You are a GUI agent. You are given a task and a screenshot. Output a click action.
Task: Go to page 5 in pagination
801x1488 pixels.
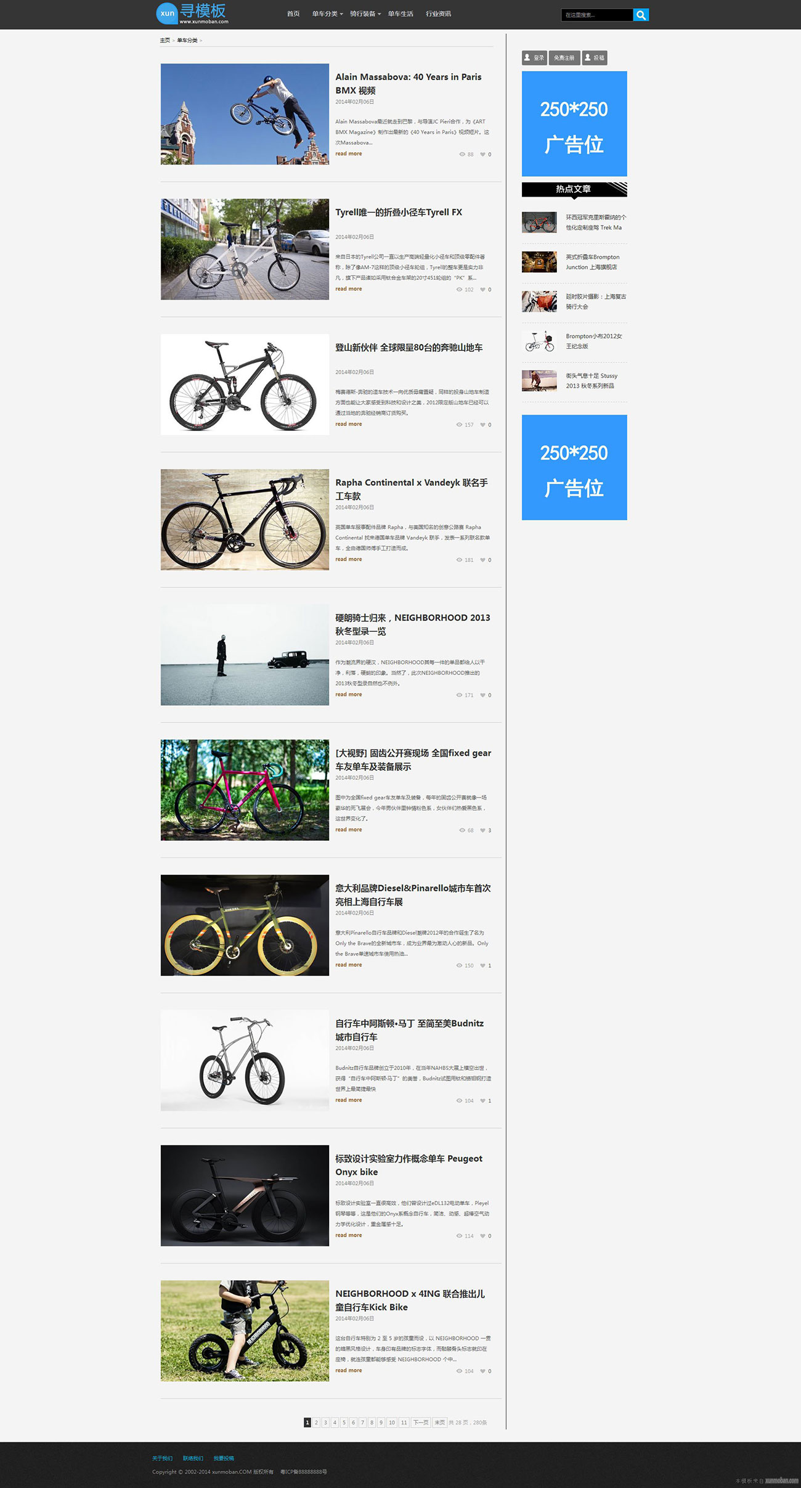tap(344, 1423)
